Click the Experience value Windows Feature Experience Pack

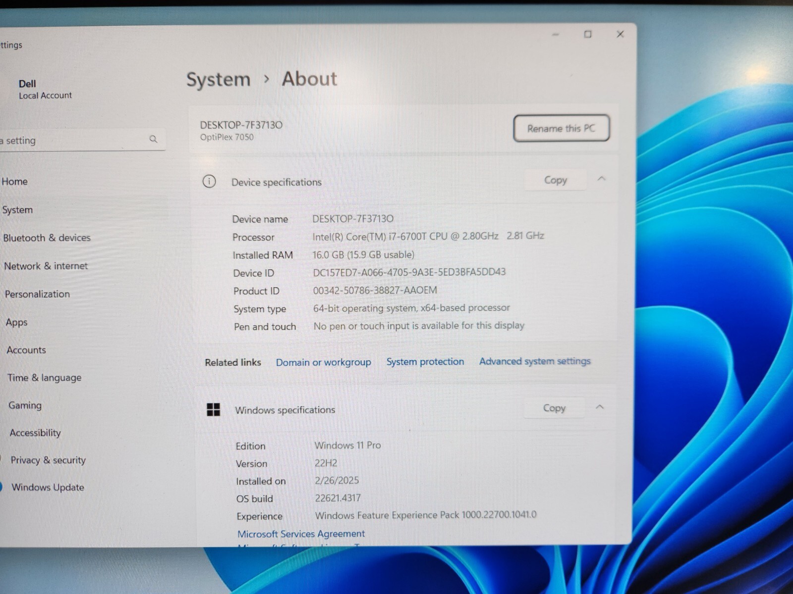pos(426,515)
